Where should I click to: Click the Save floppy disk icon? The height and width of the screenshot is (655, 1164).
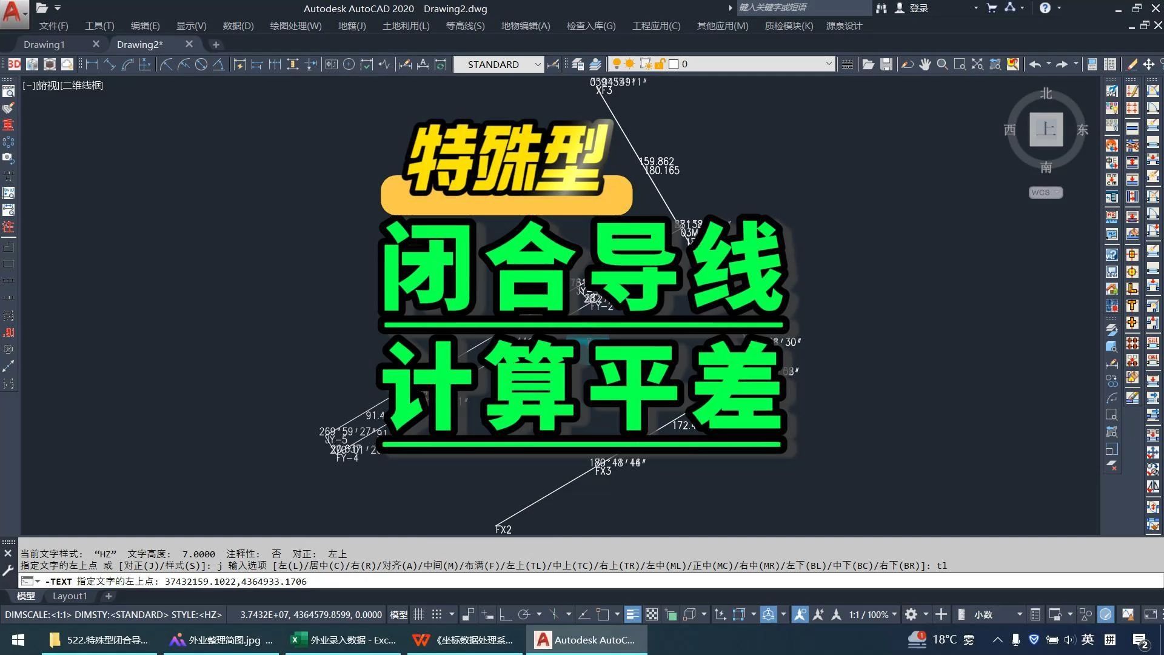click(x=886, y=64)
